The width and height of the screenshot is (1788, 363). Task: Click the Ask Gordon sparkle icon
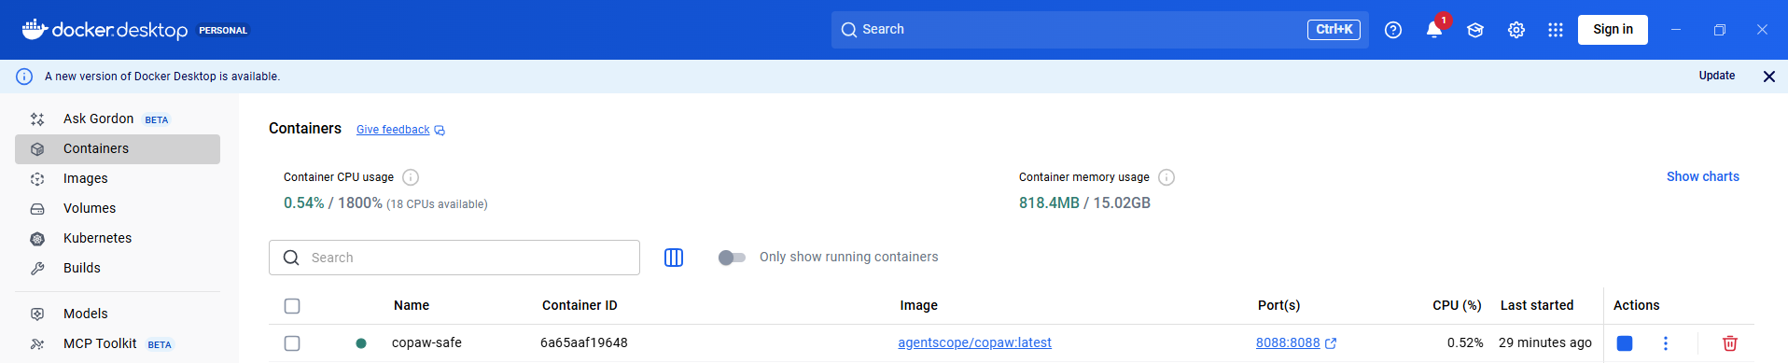[37, 119]
